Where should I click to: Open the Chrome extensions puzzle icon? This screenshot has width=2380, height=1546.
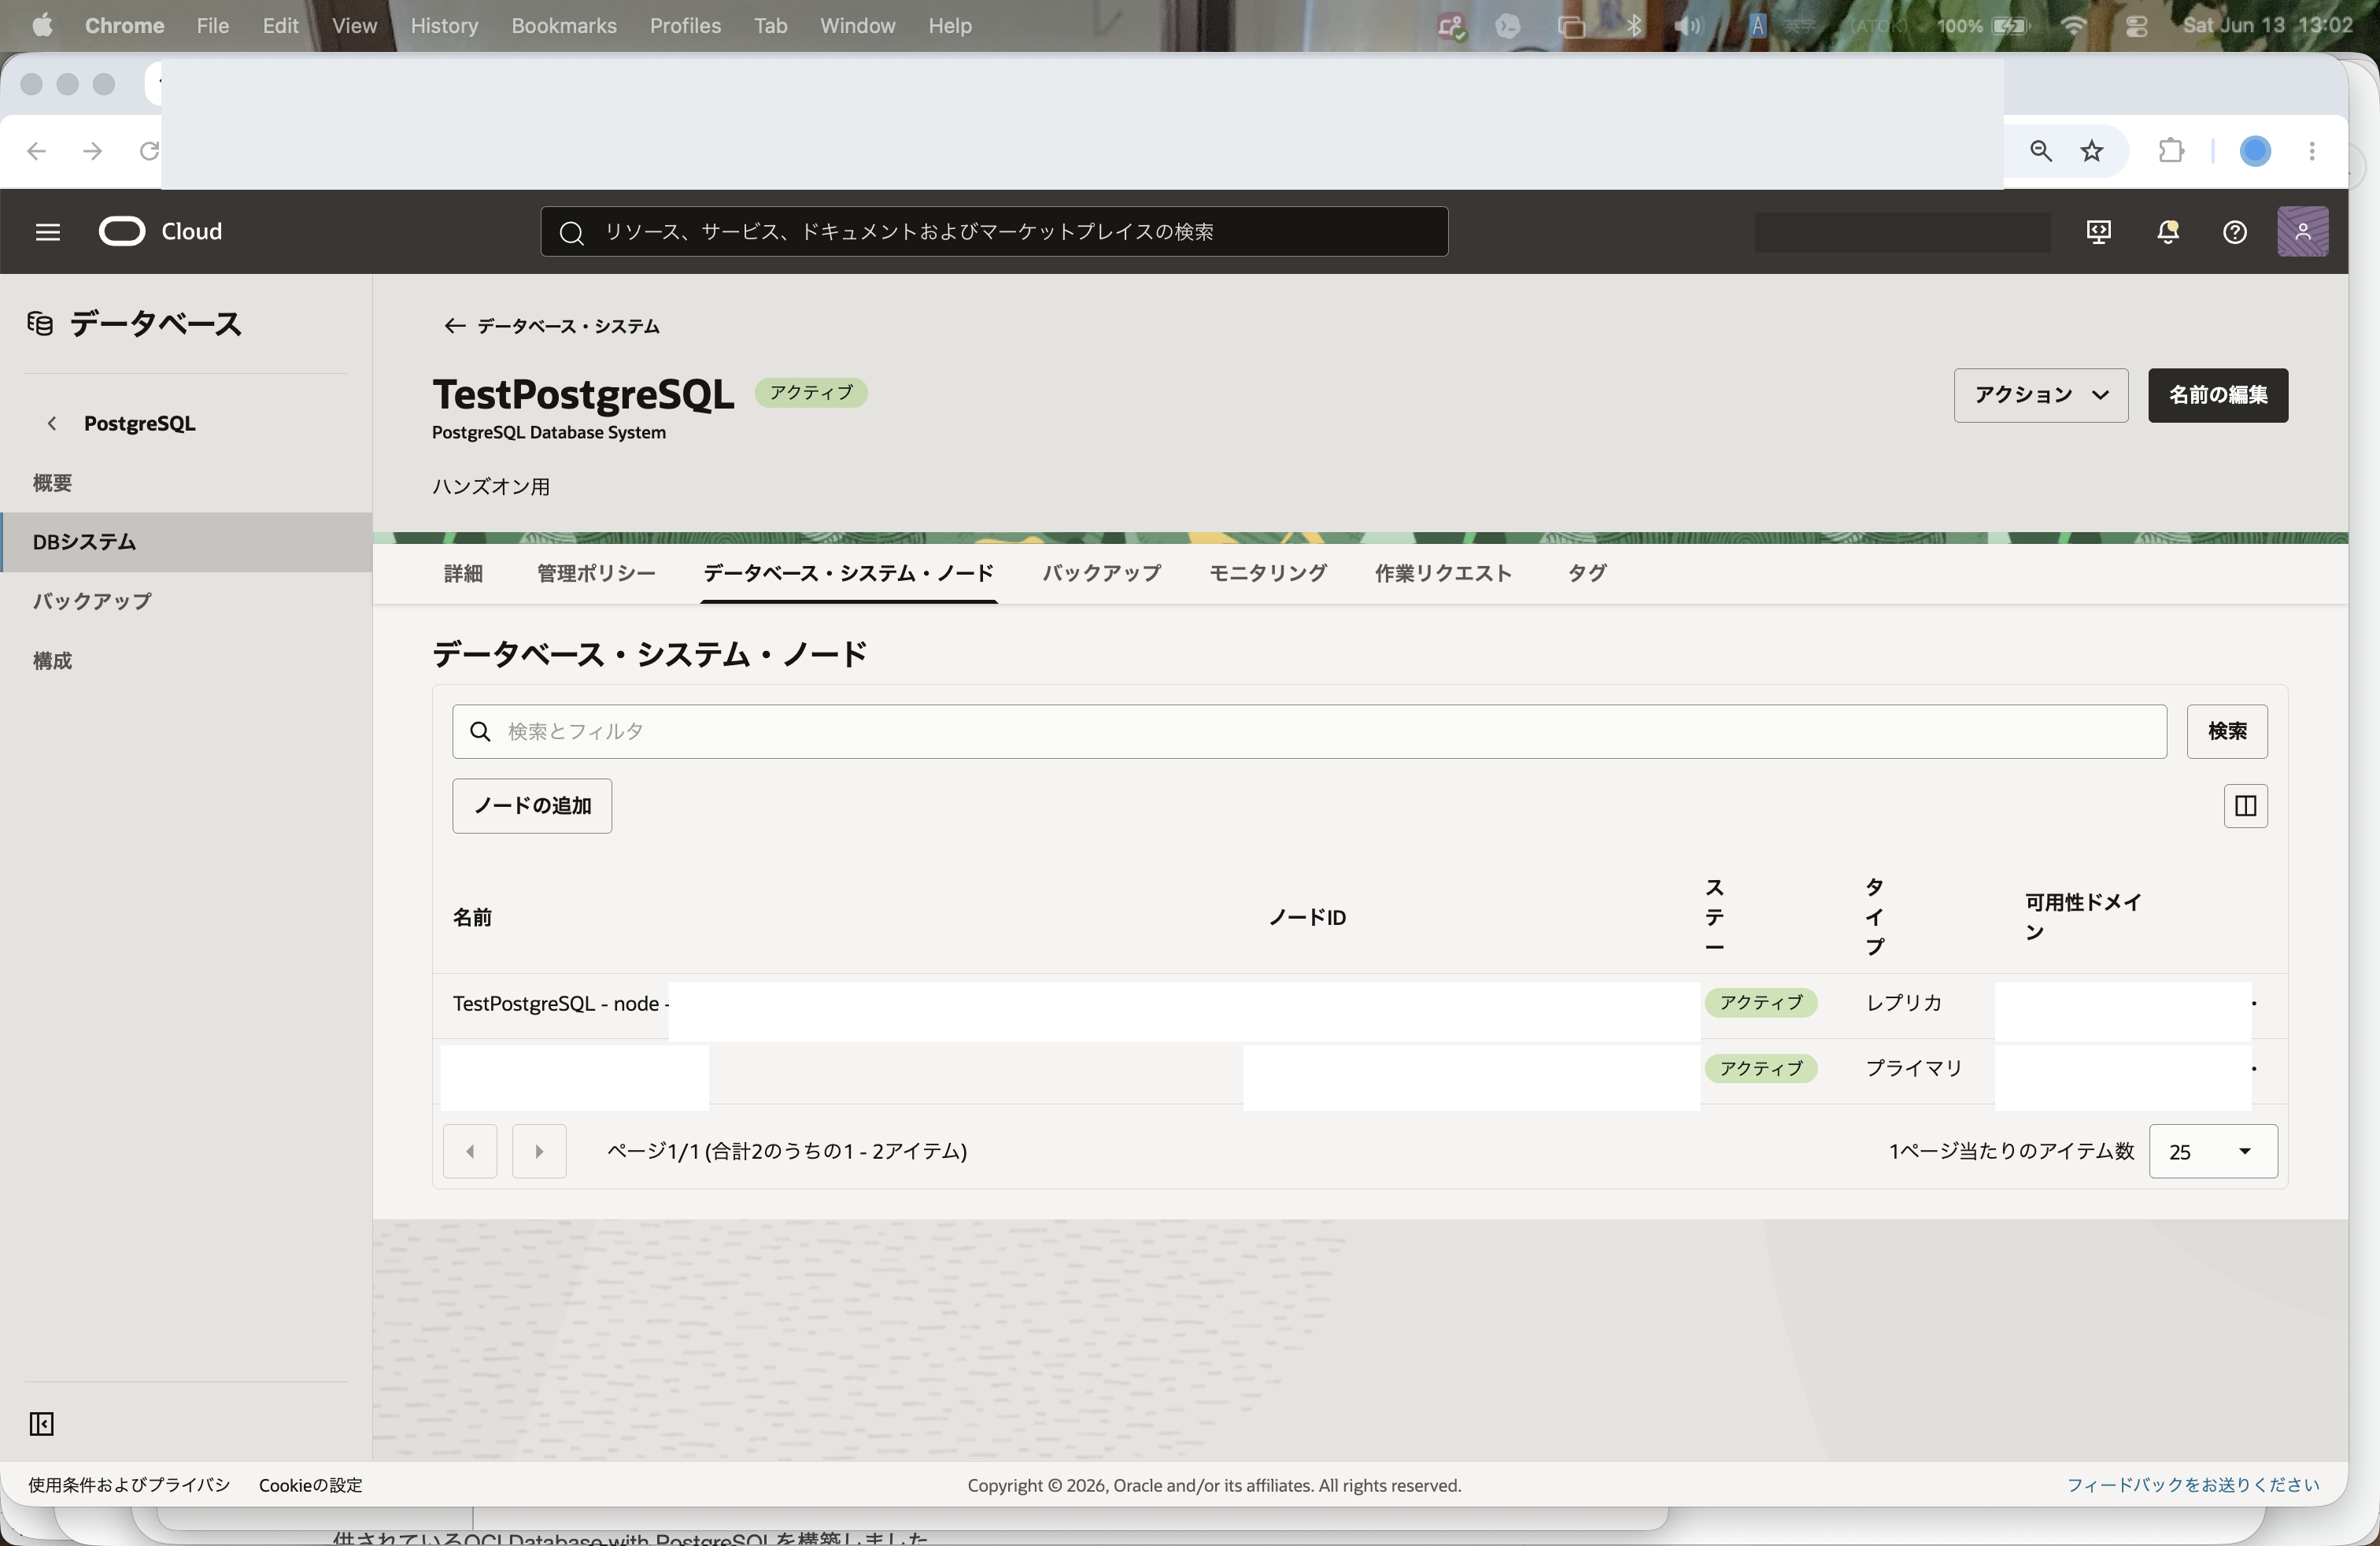pyautogui.click(x=2171, y=151)
